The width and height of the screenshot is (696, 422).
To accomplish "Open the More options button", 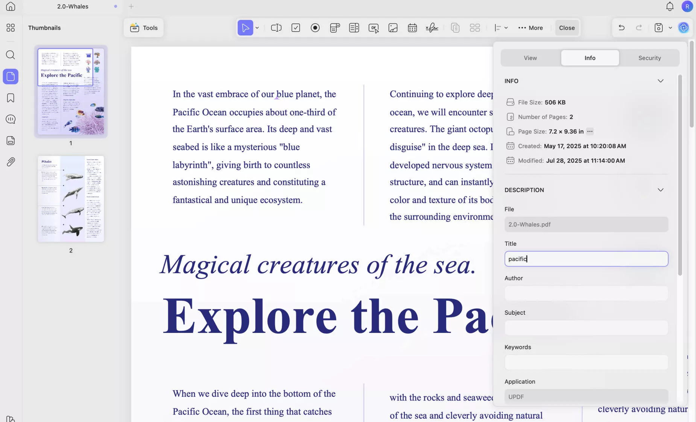I will coord(530,27).
